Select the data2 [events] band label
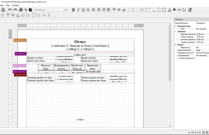The image size is (209, 135). point(20,72)
